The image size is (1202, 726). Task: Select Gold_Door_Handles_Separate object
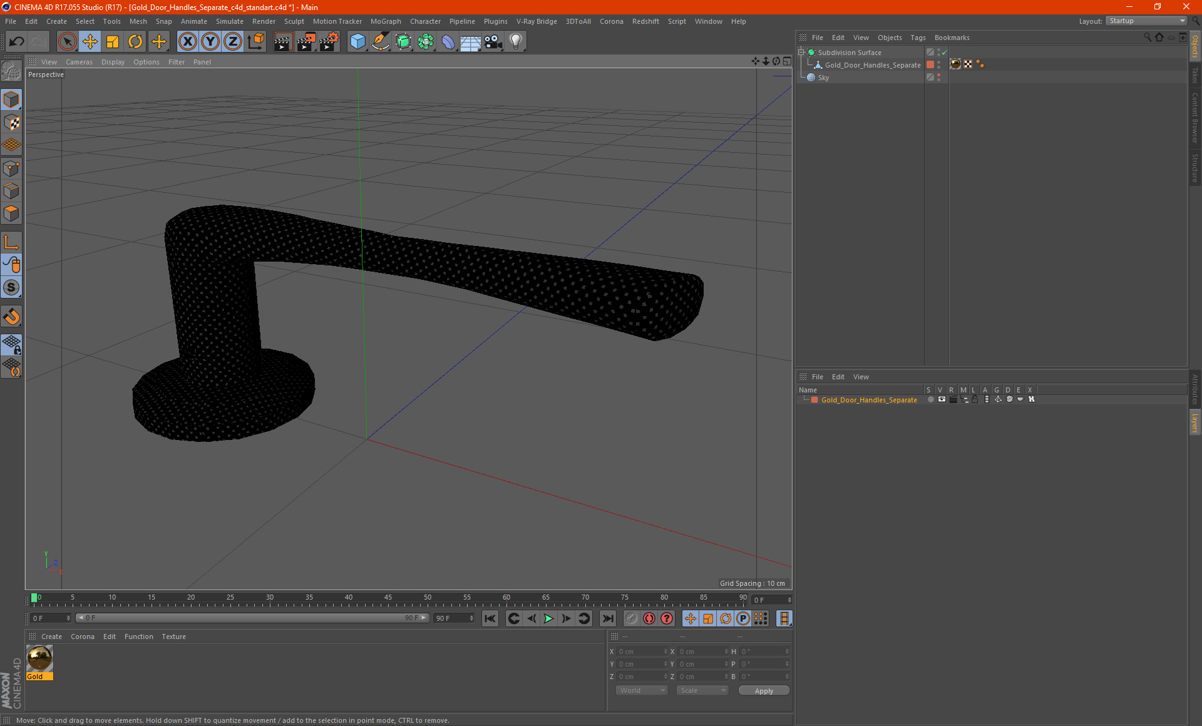(x=873, y=65)
